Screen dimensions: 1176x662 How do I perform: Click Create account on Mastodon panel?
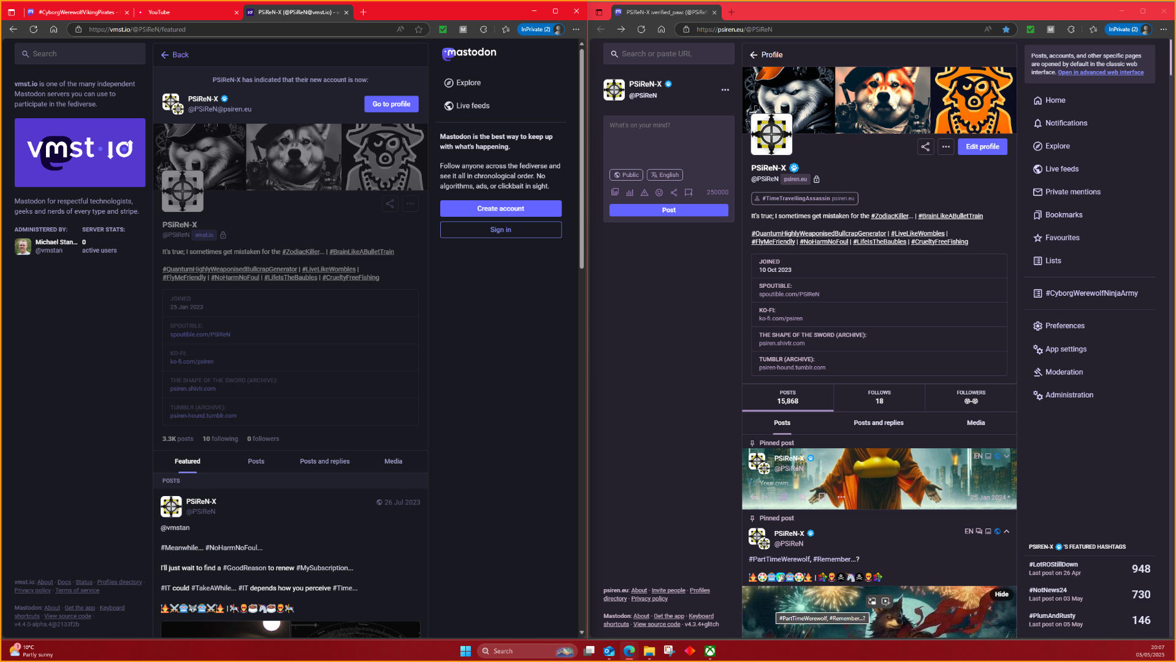(500, 209)
